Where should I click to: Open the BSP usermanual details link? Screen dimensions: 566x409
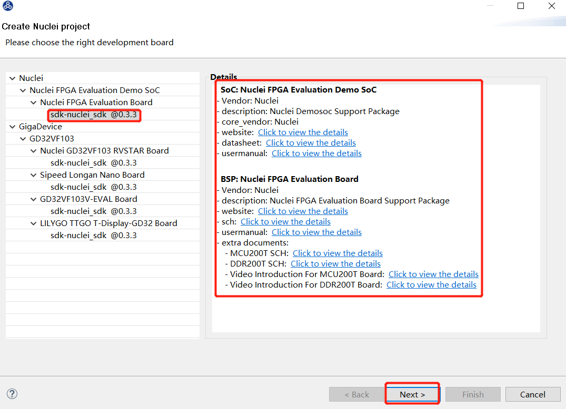click(x=316, y=232)
